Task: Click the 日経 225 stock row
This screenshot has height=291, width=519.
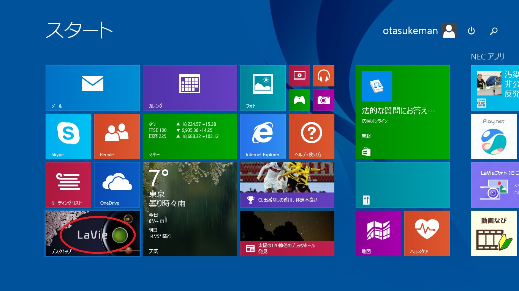Action: (x=184, y=136)
